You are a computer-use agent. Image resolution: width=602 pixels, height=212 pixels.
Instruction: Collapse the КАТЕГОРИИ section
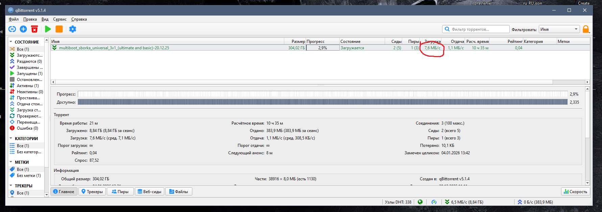tap(11, 138)
